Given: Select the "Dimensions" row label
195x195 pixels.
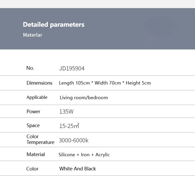Looking at the screenshot, I should click(x=39, y=83).
